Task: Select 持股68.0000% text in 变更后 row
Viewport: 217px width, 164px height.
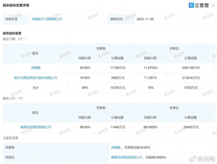Action: [x=156, y=157]
